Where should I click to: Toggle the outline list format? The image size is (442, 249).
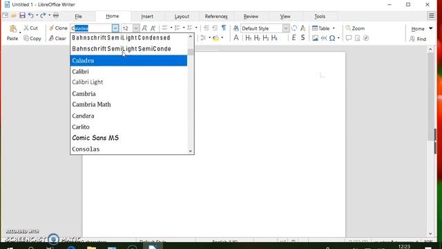pos(190,28)
